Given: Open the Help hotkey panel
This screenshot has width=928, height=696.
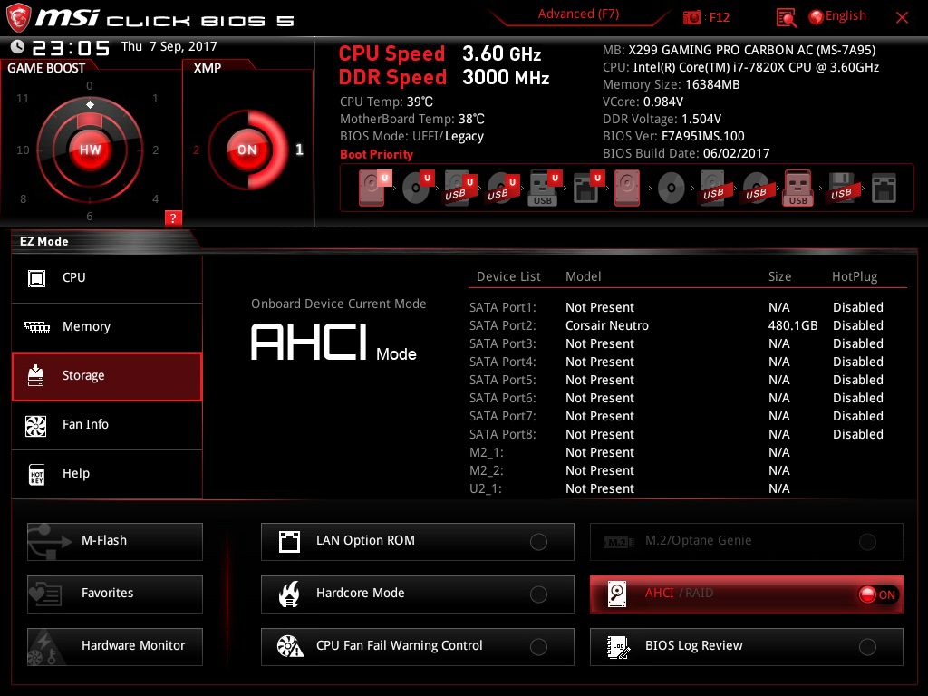Looking at the screenshot, I should pos(106,473).
